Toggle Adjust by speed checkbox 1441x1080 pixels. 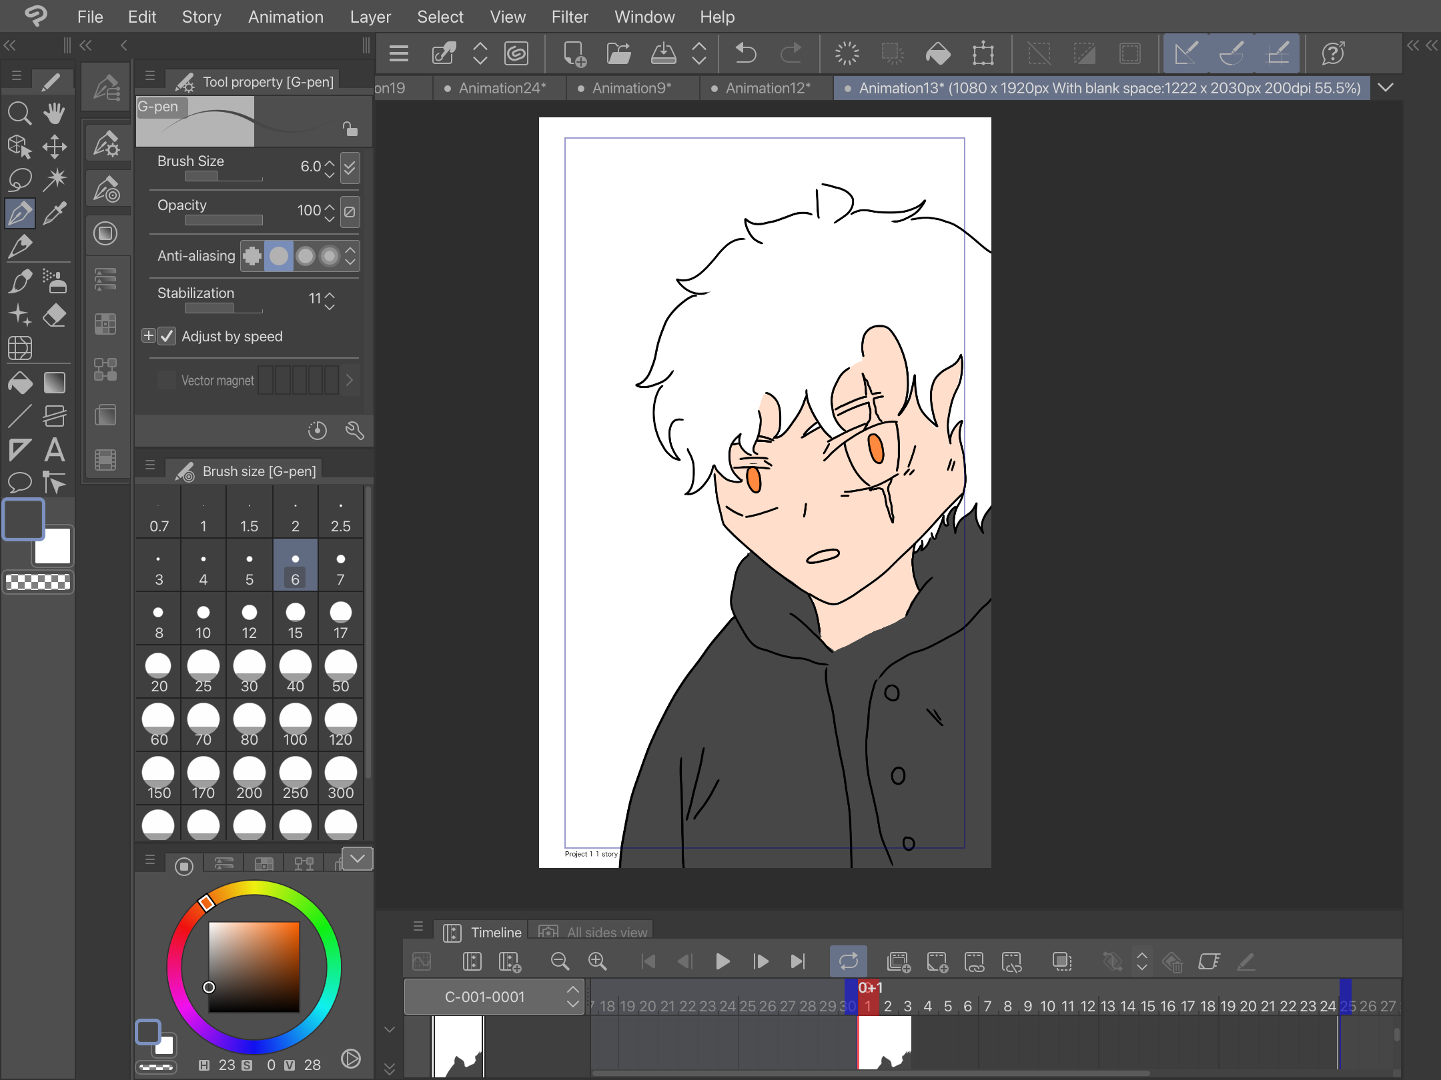[167, 336]
